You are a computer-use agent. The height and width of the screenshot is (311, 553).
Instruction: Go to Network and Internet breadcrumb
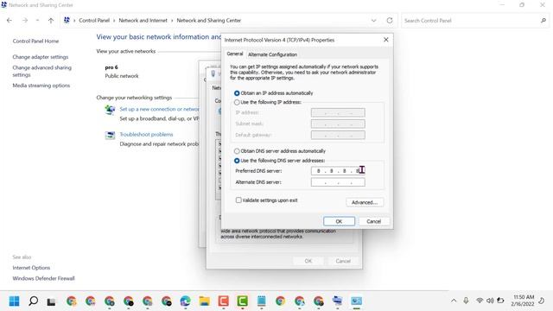pyautogui.click(x=143, y=21)
